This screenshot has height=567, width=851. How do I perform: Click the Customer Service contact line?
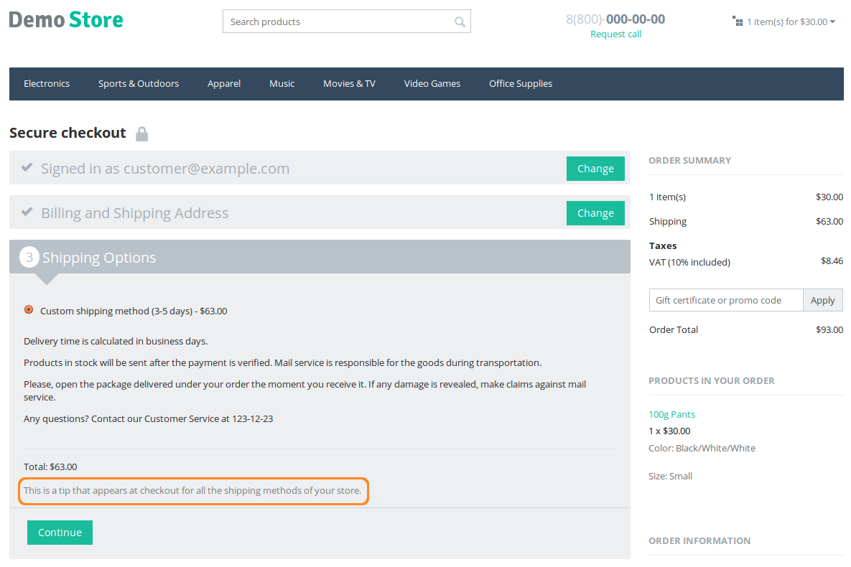tap(148, 419)
